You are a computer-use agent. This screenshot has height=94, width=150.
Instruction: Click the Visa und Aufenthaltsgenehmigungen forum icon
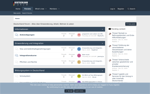pyautogui.click(x=16, y=49)
